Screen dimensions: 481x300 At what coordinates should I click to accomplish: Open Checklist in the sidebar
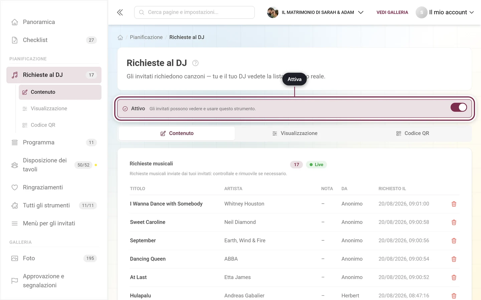(x=54, y=40)
